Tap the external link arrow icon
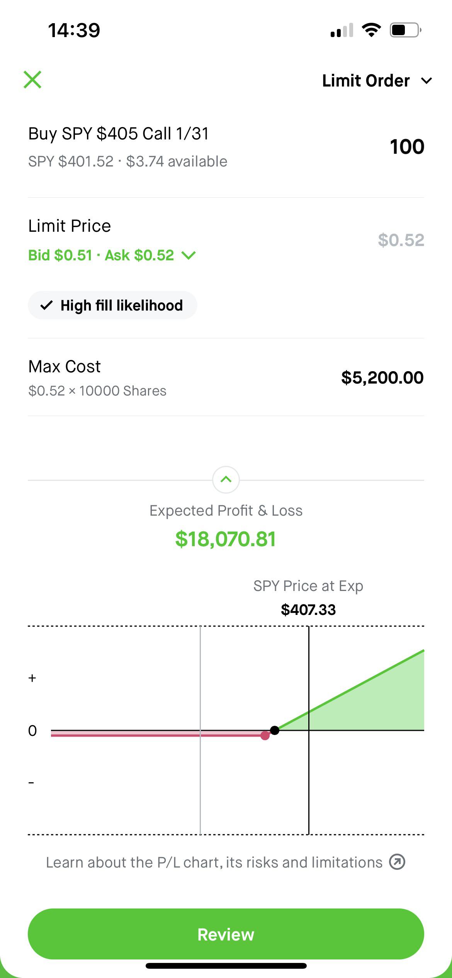This screenshot has width=452, height=978. click(x=397, y=862)
